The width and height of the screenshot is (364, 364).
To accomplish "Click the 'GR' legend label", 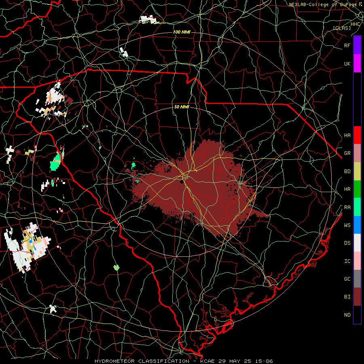I will [x=347, y=153].
